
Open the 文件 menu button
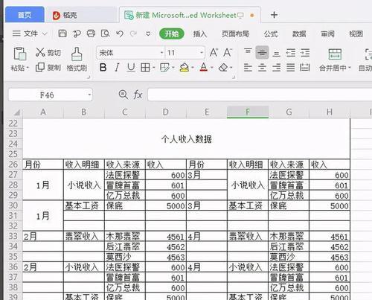coord(30,33)
